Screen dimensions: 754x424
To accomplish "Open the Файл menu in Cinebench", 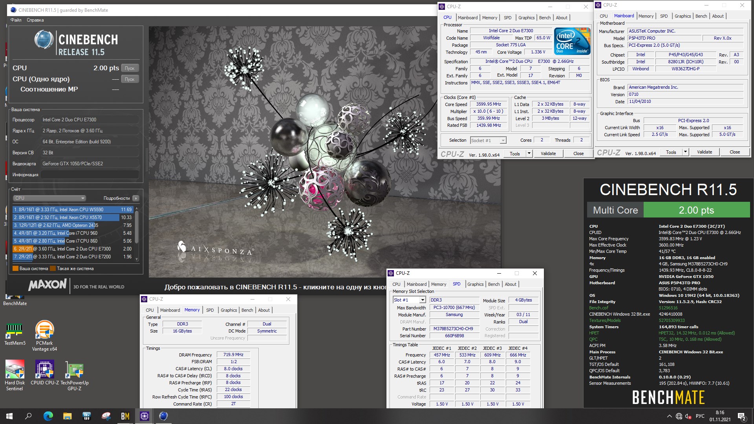I will pyautogui.click(x=16, y=20).
